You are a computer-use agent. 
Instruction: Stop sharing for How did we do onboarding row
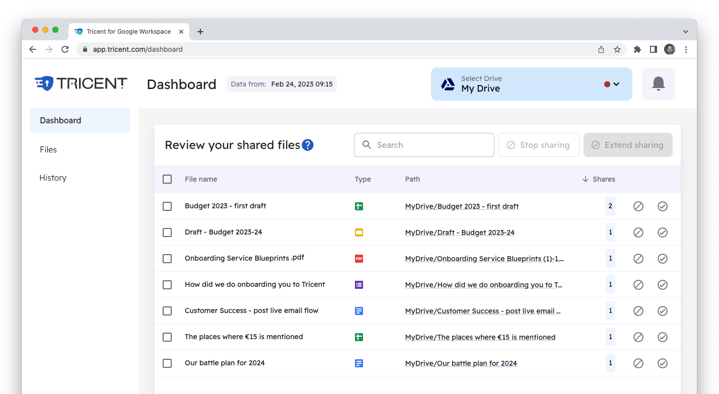(x=638, y=285)
